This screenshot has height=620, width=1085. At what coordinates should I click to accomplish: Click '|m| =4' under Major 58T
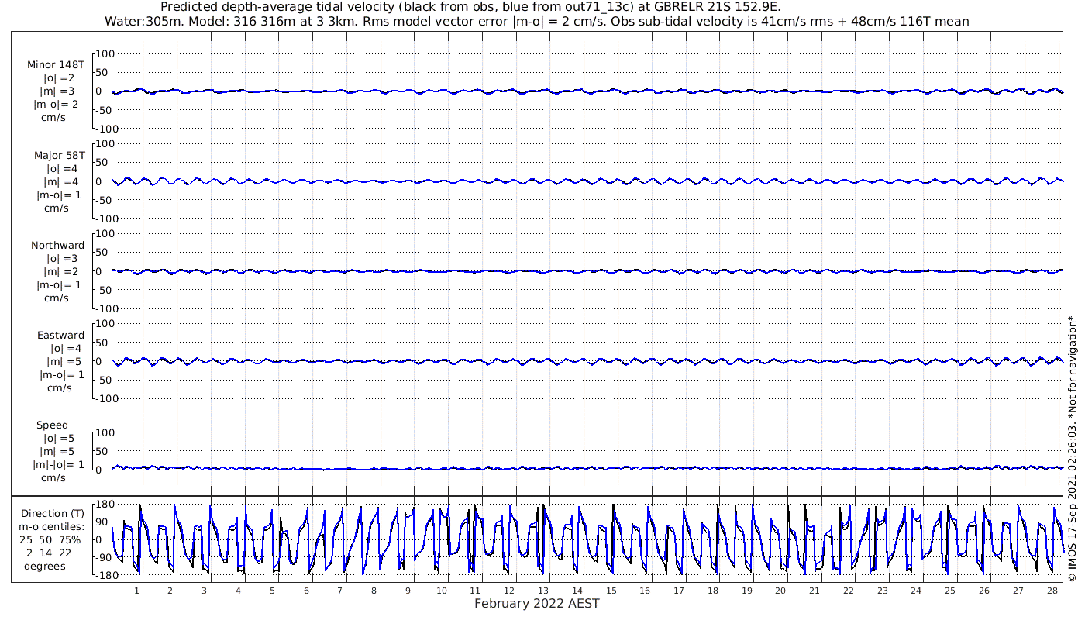click(60, 181)
